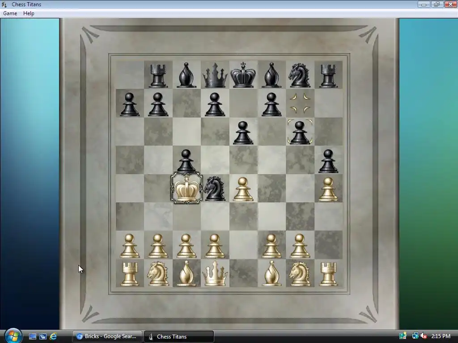Select the black knight on g8
The height and width of the screenshot is (343, 458).
point(299,75)
